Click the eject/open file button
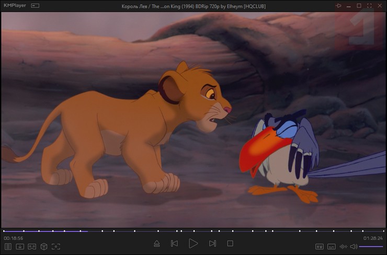This screenshot has height=255, width=387. point(156,244)
